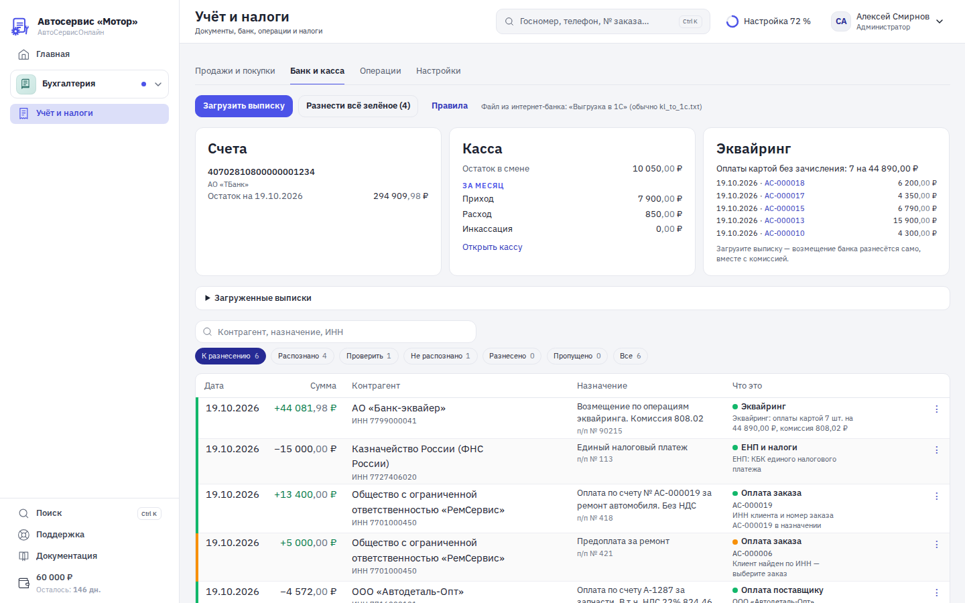Screen dimensions: 965x603
Task: Click the Открыть кассу link
Action: click(493, 247)
